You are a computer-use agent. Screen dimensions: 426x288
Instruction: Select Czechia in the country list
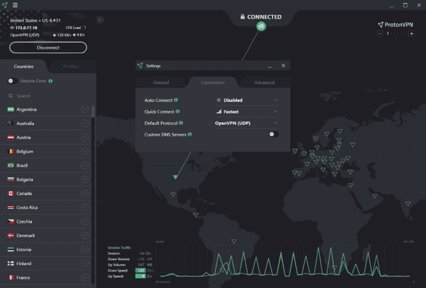(x=46, y=221)
